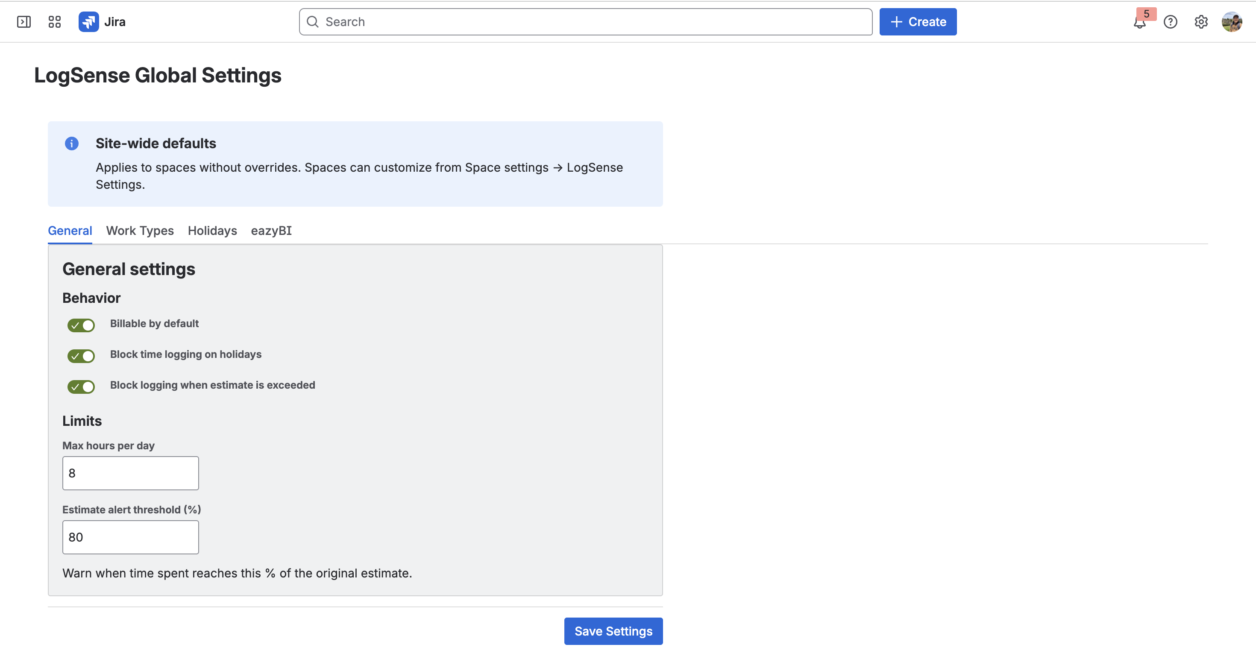Open the help question mark icon
The image size is (1256, 662).
click(1170, 22)
